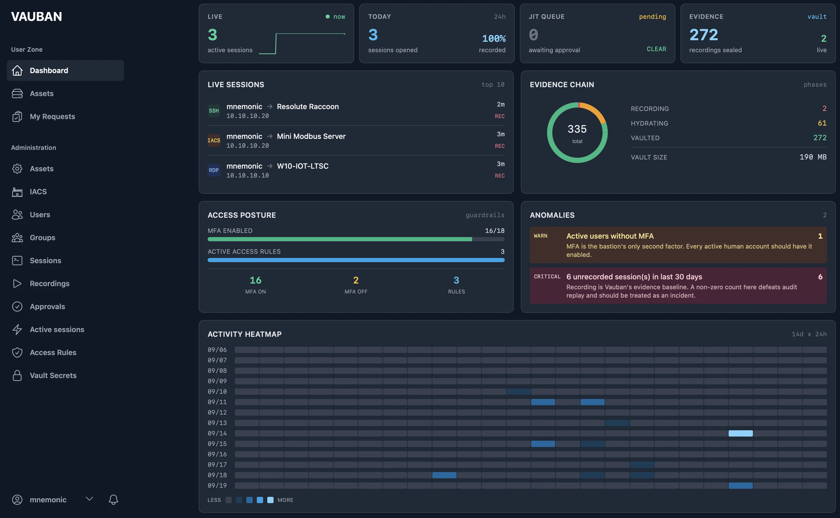Navigate to Recordings
This screenshot has width=840, height=518.
coord(65,283)
